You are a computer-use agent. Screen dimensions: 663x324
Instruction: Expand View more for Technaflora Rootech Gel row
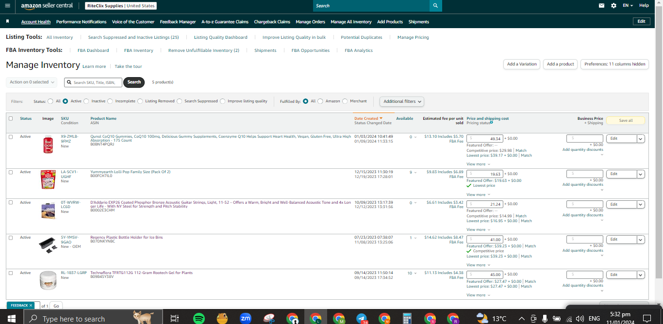pyautogui.click(x=478, y=295)
